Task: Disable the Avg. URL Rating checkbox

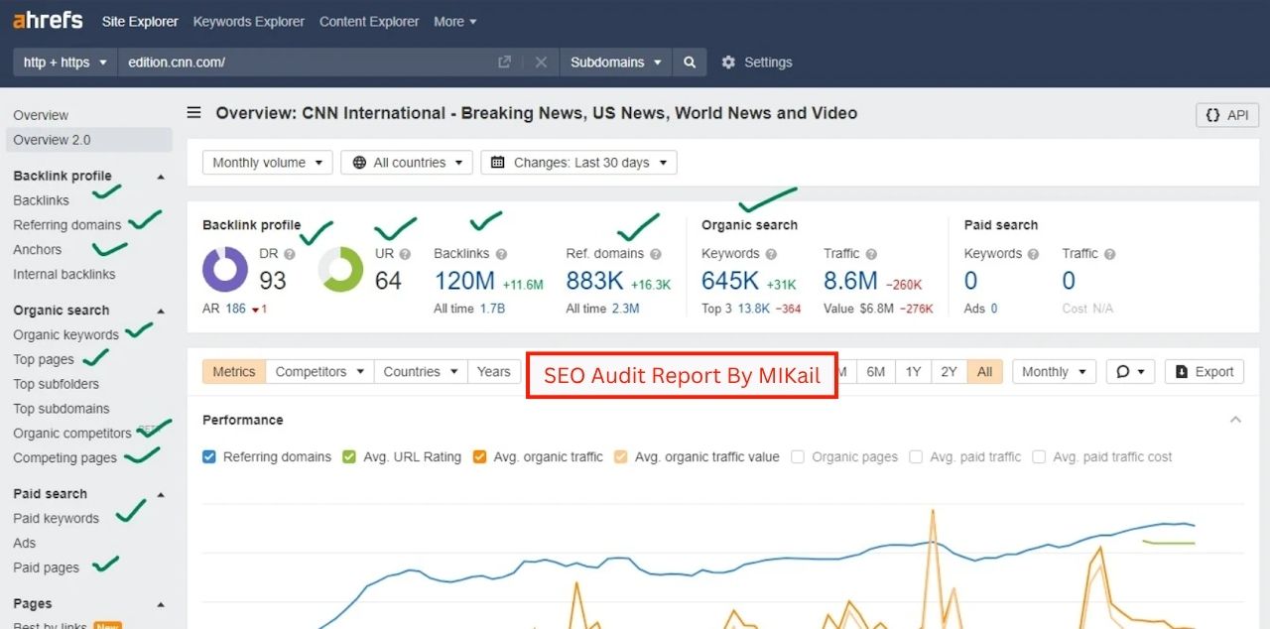Action: 349,457
